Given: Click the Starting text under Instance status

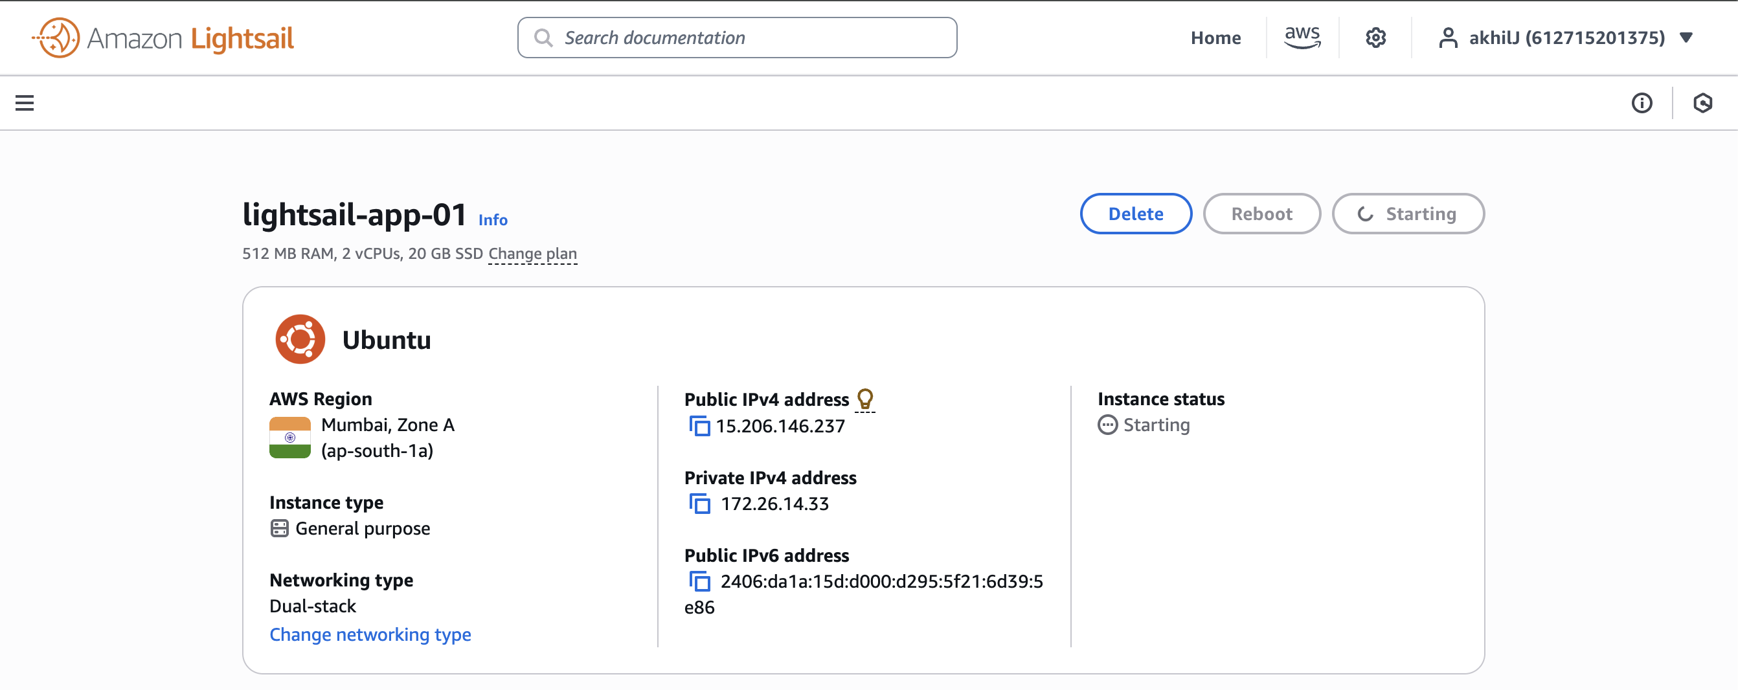Looking at the screenshot, I should tap(1157, 425).
